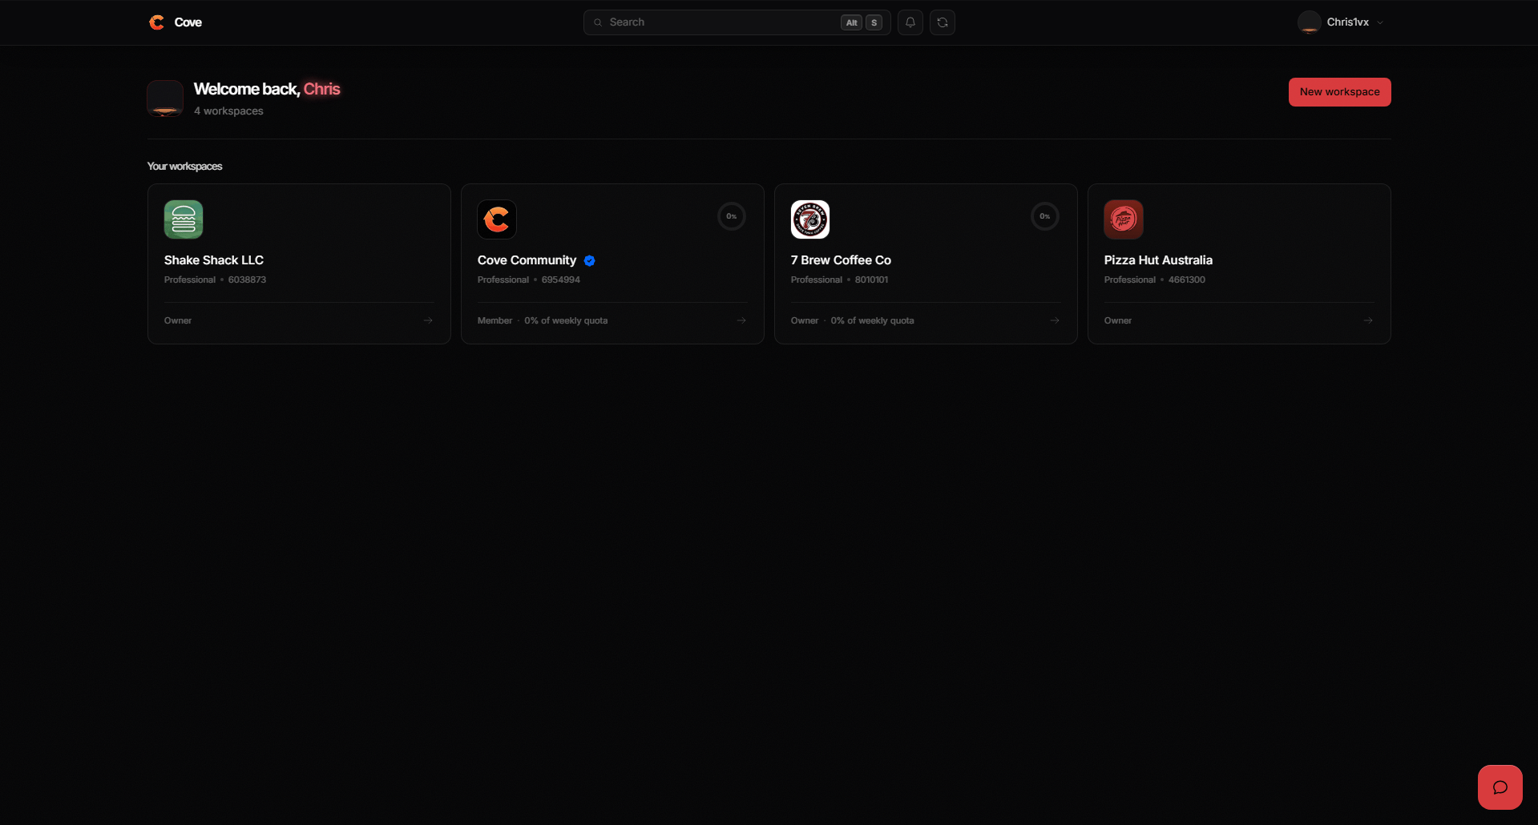This screenshot has height=825, width=1538.
Task: Click workspace ID 4661300
Action: (x=1187, y=280)
